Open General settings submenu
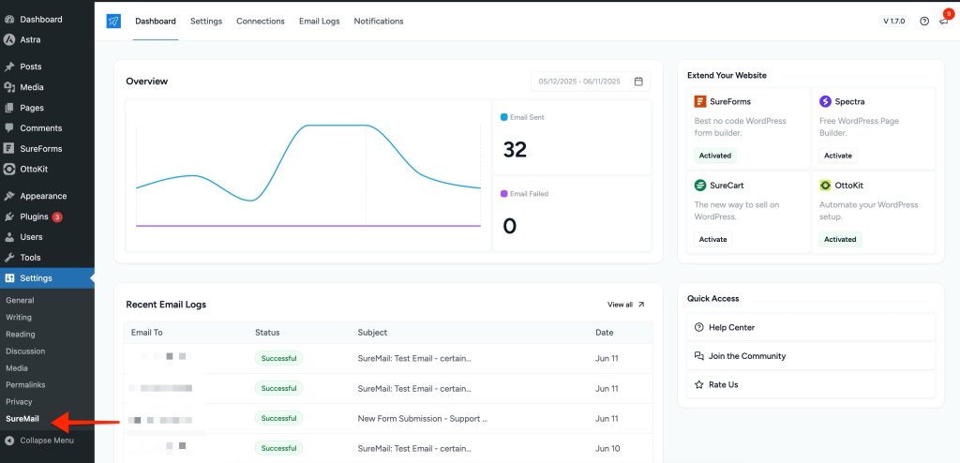The width and height of the screenshot is (960, 463). (x=21, y=301)
